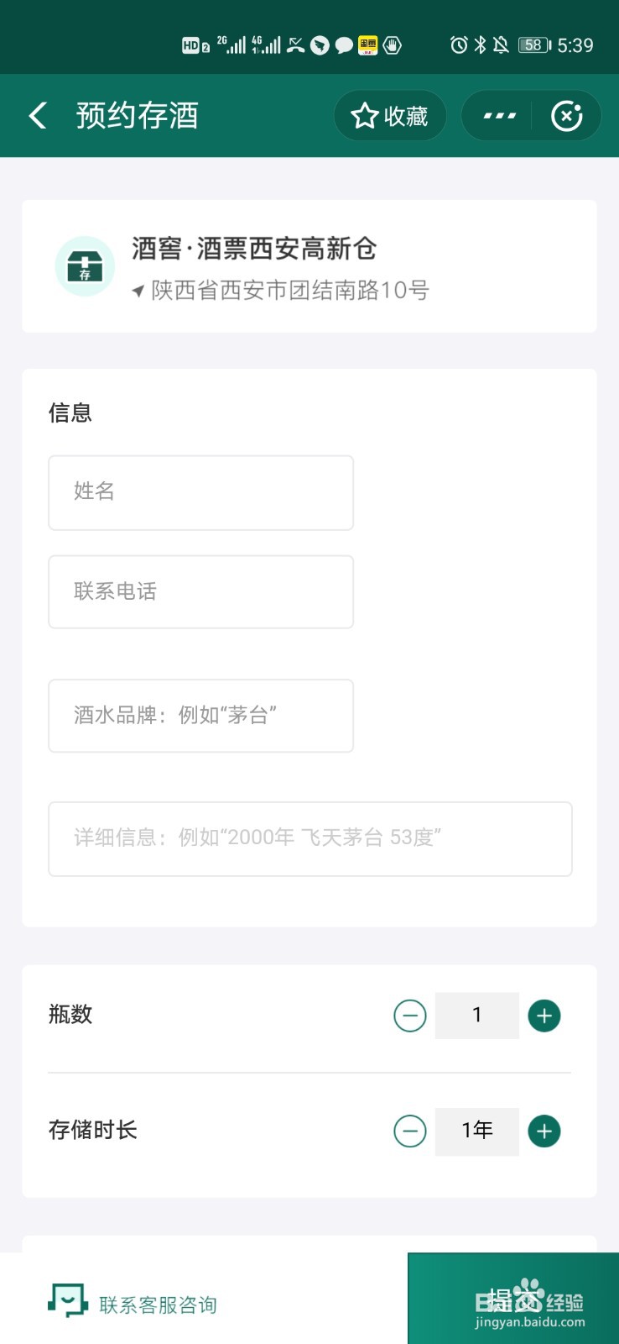This screenshot has width=619, height=1344.
Task: Open the 预约存酒 title bar label
Action: click(x=137, y=116)
